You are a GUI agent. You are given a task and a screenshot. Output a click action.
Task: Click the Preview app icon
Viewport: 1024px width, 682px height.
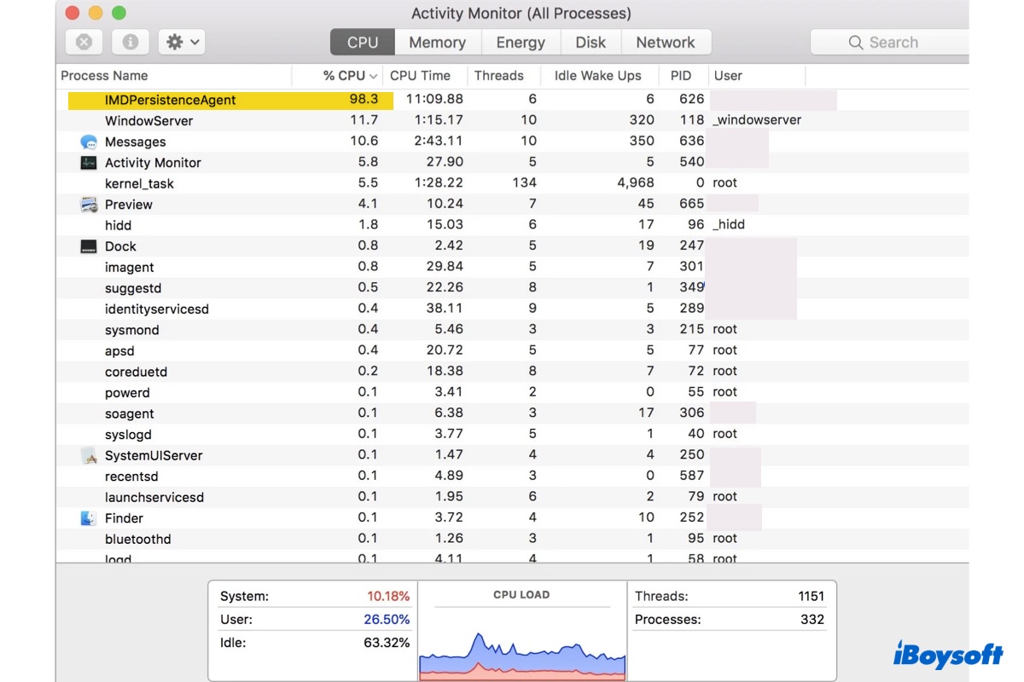coord(89,205)
